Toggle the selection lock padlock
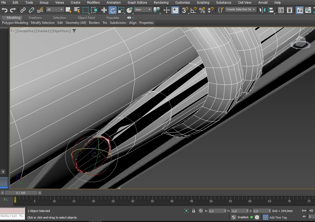315x222 pixels. pyautogui.click(x=194, y=211)
